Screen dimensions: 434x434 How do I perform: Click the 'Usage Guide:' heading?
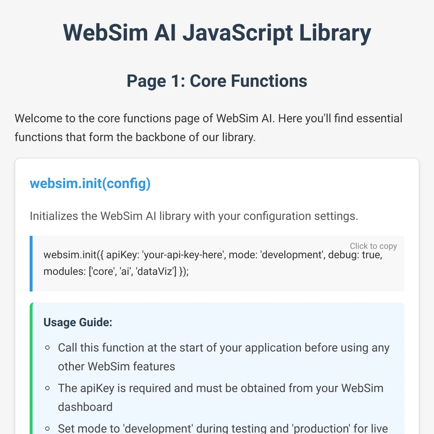pos(78,322)
